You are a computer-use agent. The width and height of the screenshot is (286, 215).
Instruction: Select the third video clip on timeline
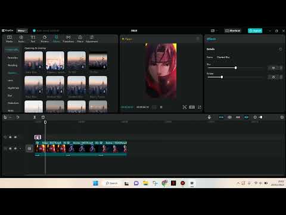113,149
